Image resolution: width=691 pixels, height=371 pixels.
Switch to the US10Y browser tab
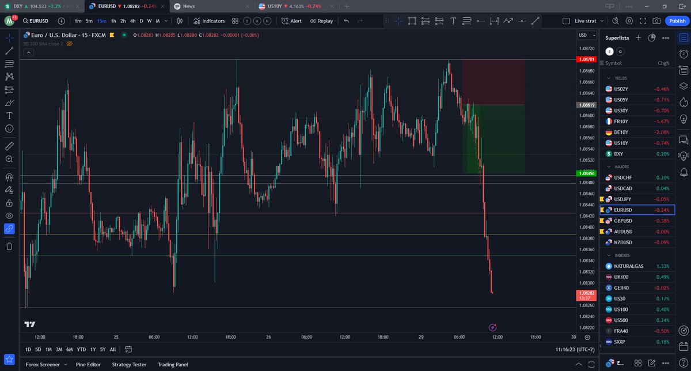(296, 6)
